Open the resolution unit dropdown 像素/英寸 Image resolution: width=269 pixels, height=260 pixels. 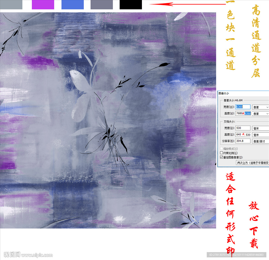(260, 141)
